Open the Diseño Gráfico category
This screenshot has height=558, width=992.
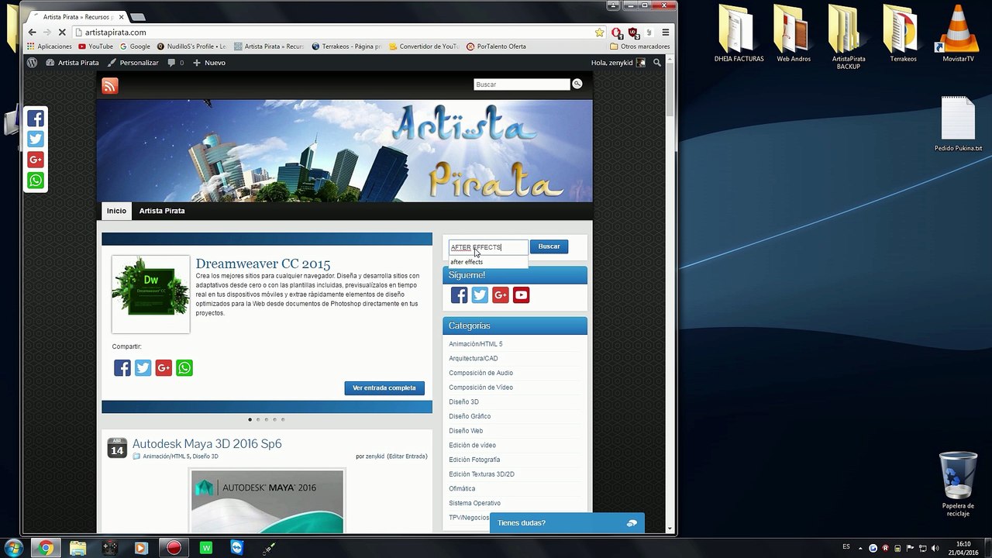click(x=470, y=416)
